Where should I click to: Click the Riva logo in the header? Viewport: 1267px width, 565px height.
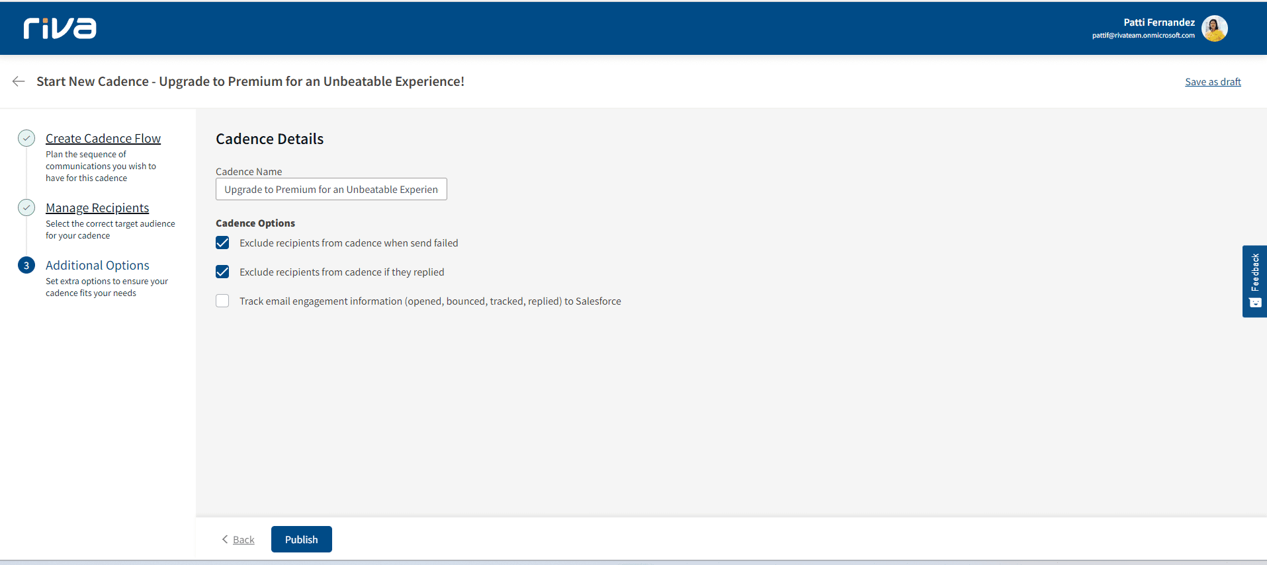pos(60,28)
